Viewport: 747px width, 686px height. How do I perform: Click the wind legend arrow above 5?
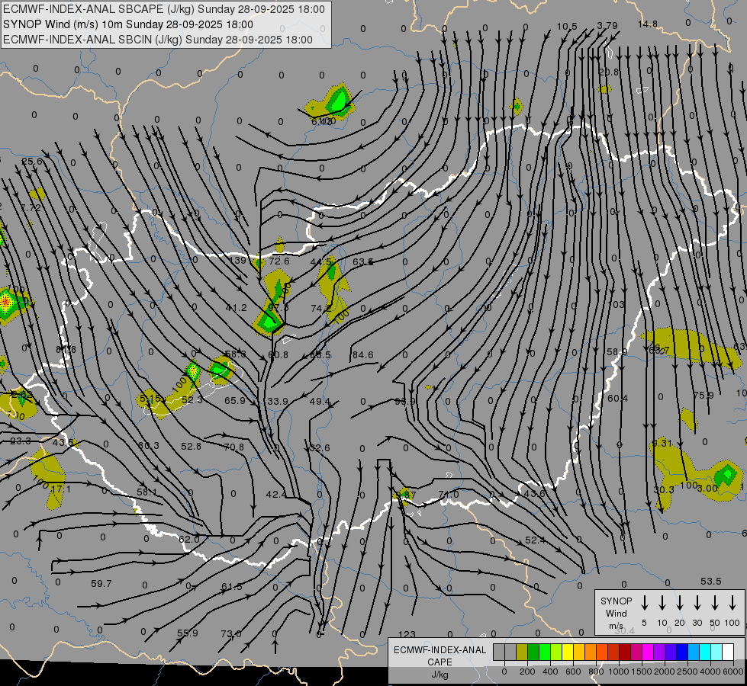[644, 603]
